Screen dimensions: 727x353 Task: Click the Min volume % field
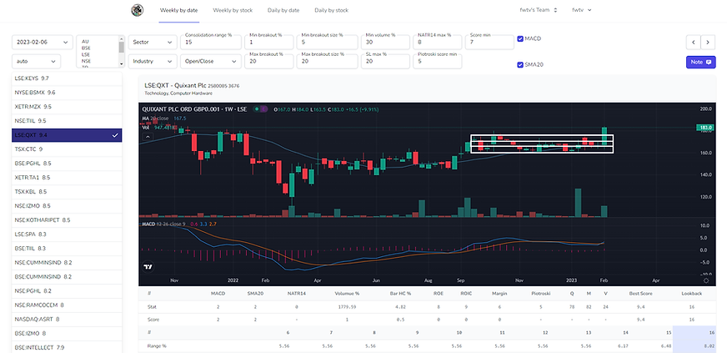click(x=385, y=41)
